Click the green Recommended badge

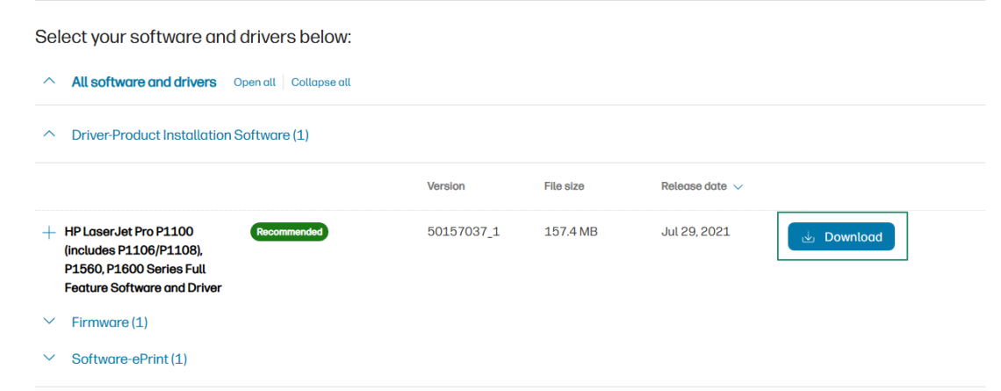[x=289, y=232]
